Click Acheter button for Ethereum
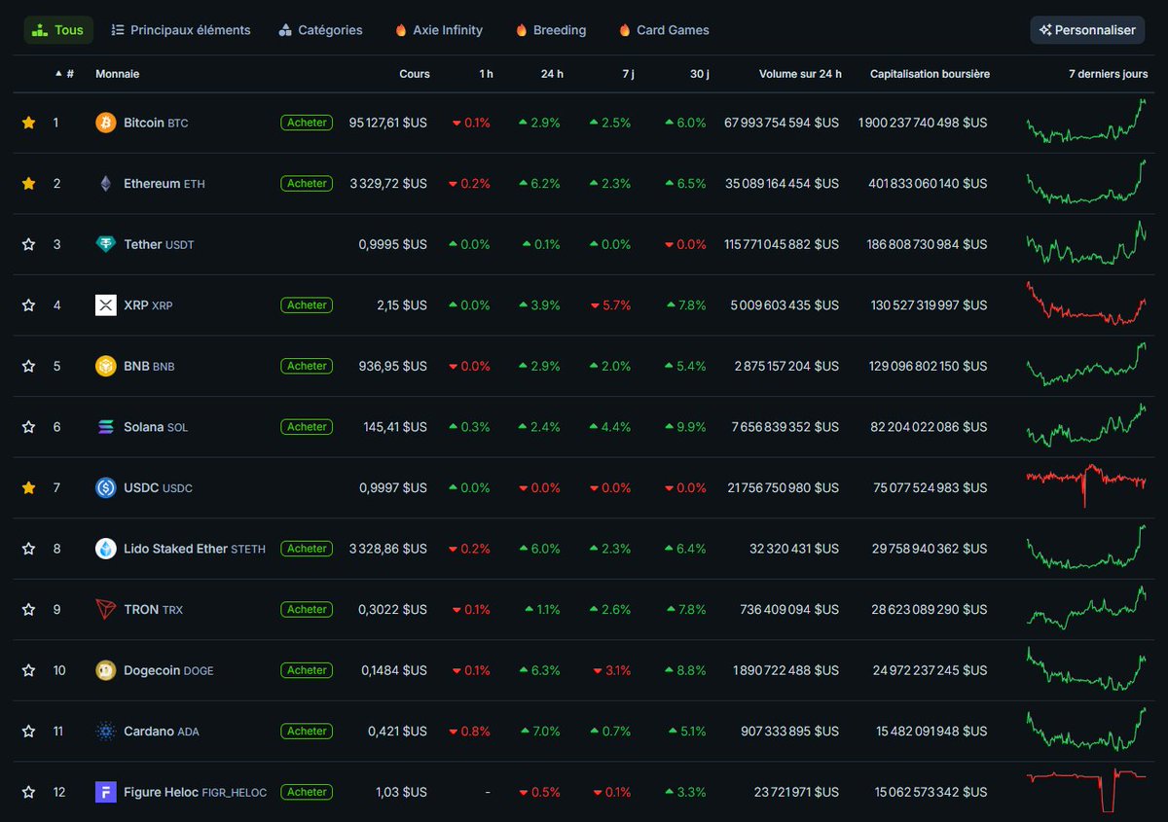This screenshot has width=1168, height=822. click(307, 183)
